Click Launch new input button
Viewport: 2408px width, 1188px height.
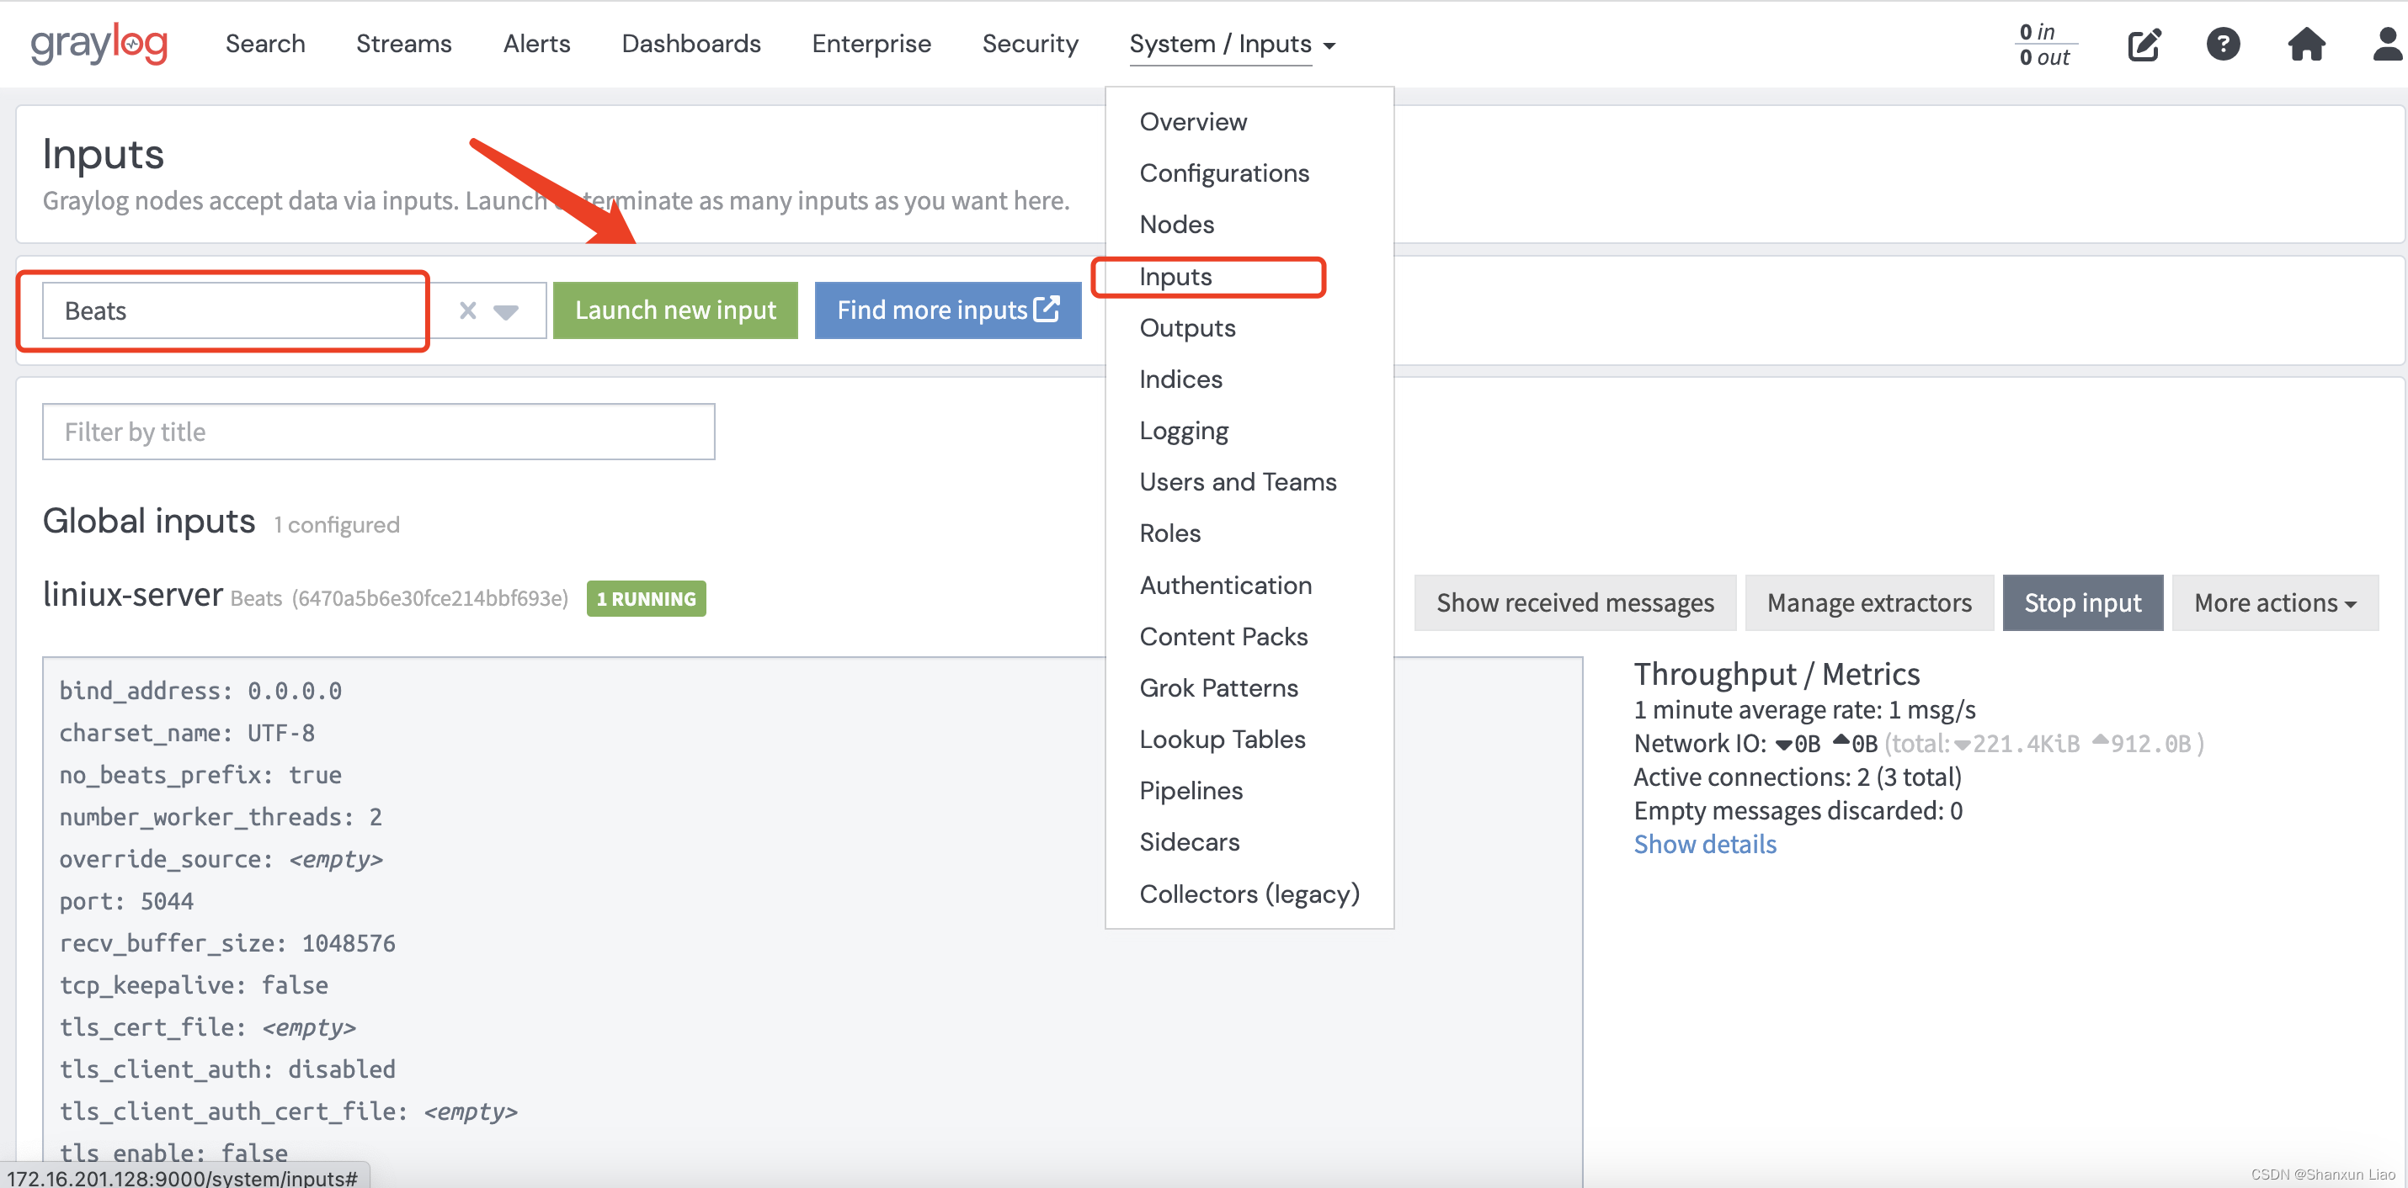click(675, 310)
